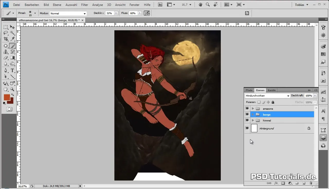Image resolution: width=329 pixels, height=189 pixels.
Task: Click the trash icon to delete layer
Action: click(x=310, y=183)
